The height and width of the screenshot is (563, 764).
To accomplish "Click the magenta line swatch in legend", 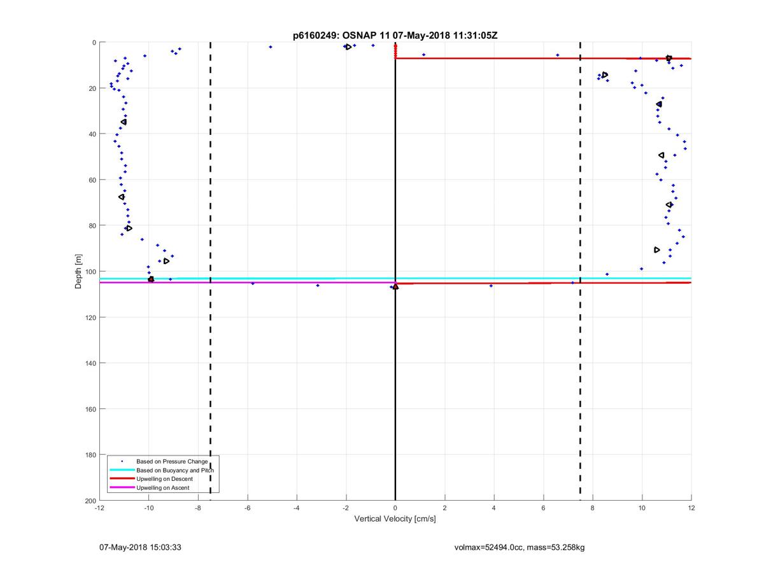I will (122, 488).
